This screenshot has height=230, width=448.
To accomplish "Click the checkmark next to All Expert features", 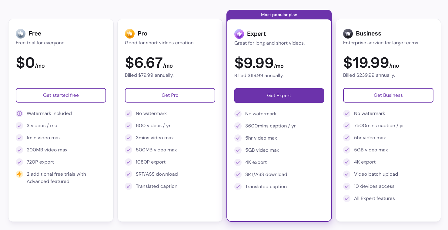I will point(347,198).
